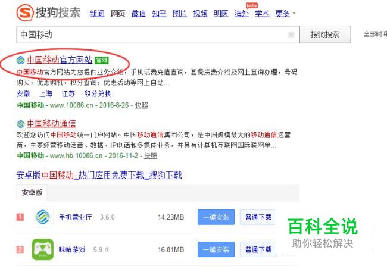Click 一键安装 for 手机营业厅
The width and height of the screenshot is (387, 269).
pyautogui.click(x=216, y=217)
